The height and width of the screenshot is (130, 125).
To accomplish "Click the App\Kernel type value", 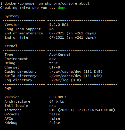I will [60, 54].
